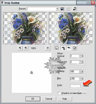
Task: Click the Horizontal offset value field
Action: pyautogui.click(x=74, y=62)
